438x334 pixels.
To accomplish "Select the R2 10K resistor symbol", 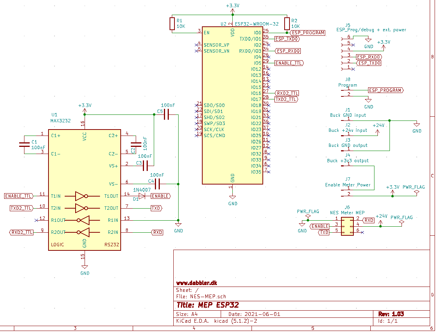I will point(287,24).
